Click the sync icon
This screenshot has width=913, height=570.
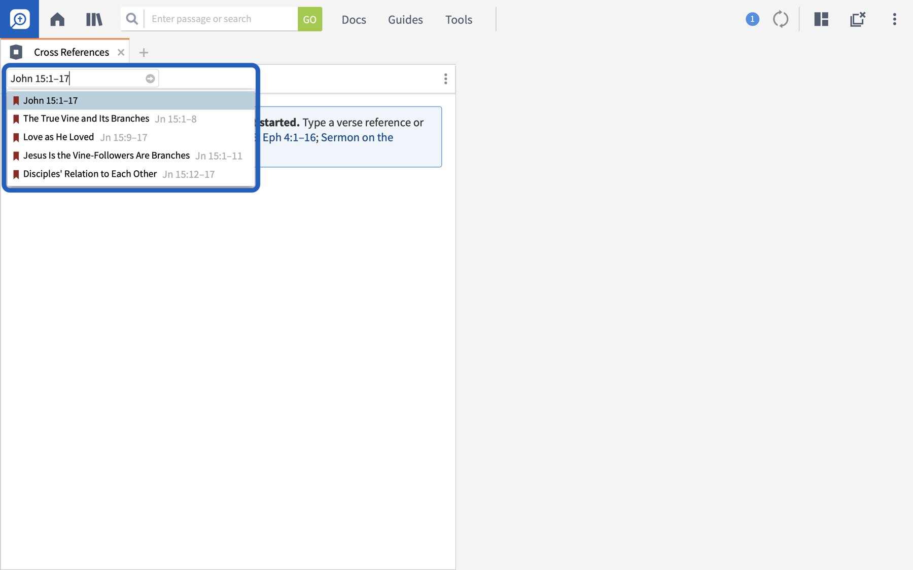click(x=781, y=19)
